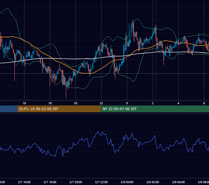
Task: Click the 4 hour label on price chart axis
Action: coord(178,103)
